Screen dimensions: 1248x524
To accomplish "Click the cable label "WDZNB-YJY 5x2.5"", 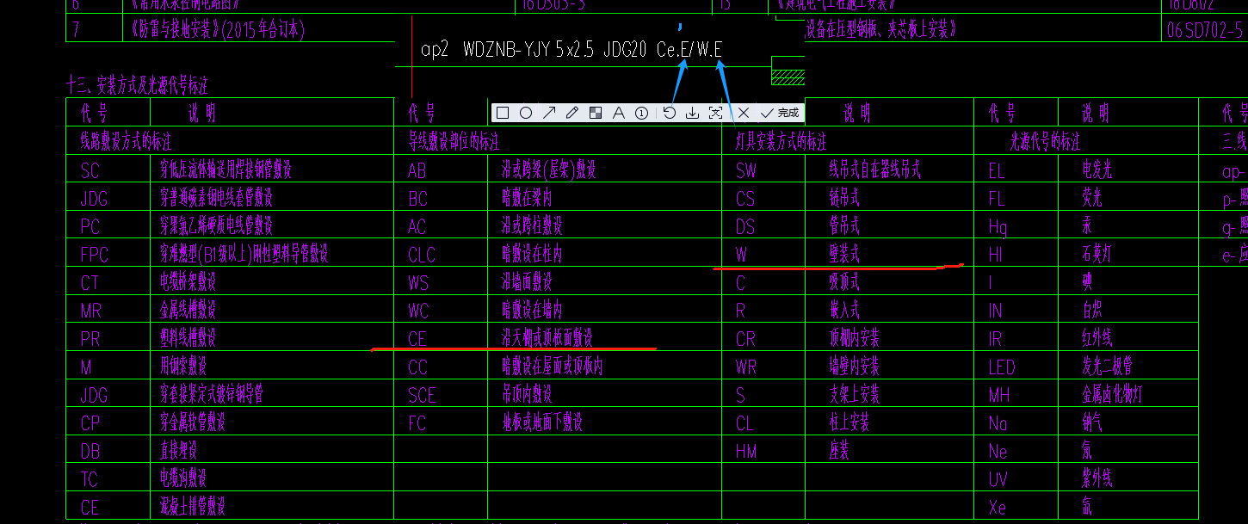I will coord(528,50).
